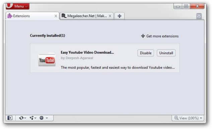
Task: Maximize the Opera window
Action: pyautogui.click(x=186, y=6)
